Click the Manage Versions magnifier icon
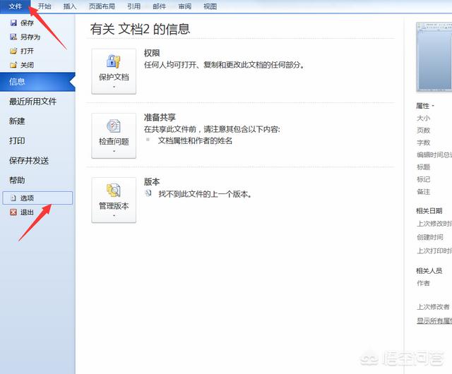The image size is (452, 374). (114, 190)
